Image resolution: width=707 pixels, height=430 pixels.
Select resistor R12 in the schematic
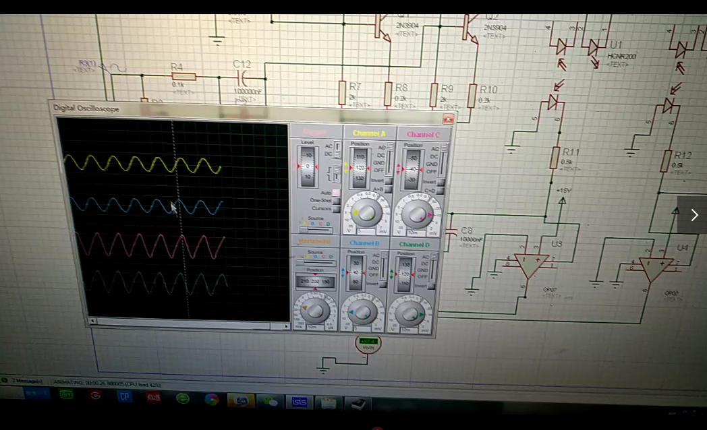(666, 160)
